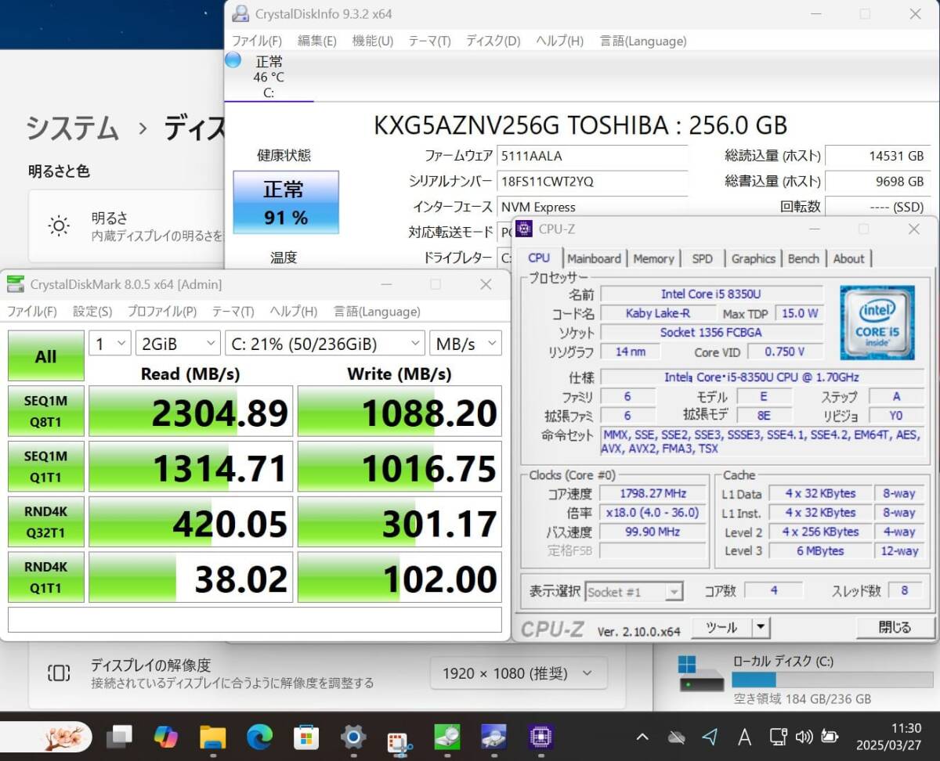Open the volume icon in the system tray
Screen dimensions: 940x761
(804, 737)
